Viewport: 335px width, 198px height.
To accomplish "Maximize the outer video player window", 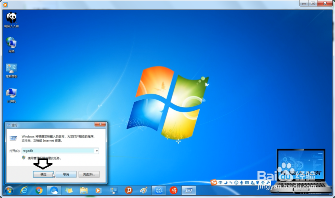I will [x=313, y=3].
